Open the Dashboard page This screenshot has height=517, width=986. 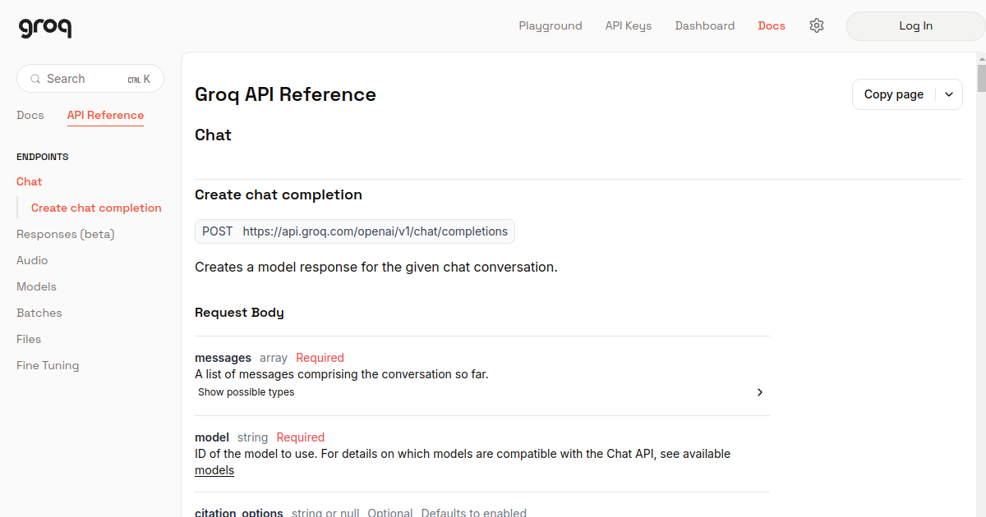(705, 25)
